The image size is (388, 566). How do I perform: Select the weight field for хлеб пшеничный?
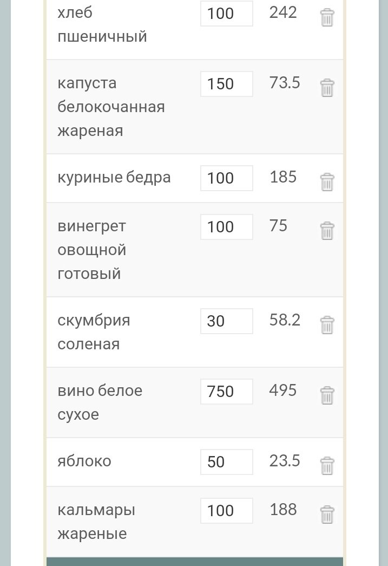coord(226,14)
